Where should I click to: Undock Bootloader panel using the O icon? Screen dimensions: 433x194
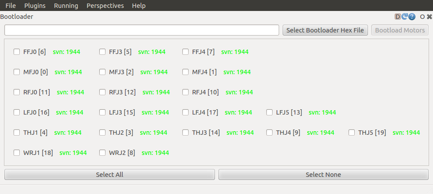pyautogui.click(x=422, y=17)
